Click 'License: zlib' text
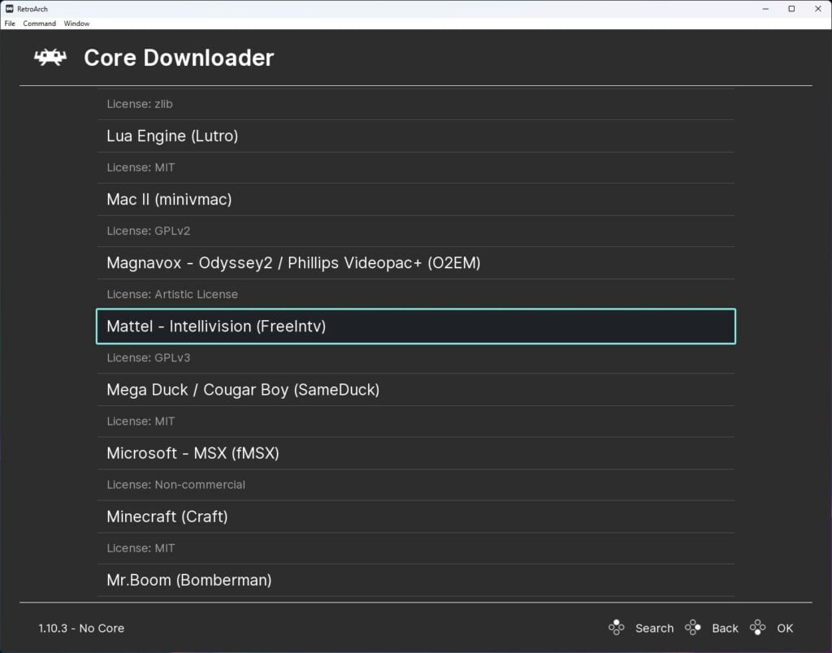The width and height of the screenshot is (832, 653). click(140, 104)
